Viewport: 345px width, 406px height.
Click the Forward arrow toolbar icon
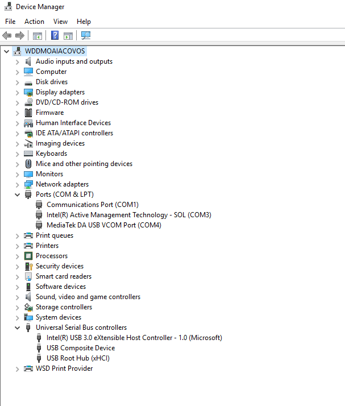20,36
